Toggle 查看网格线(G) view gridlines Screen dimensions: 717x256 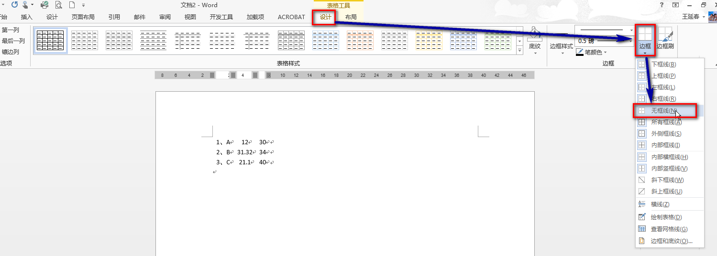670,229
